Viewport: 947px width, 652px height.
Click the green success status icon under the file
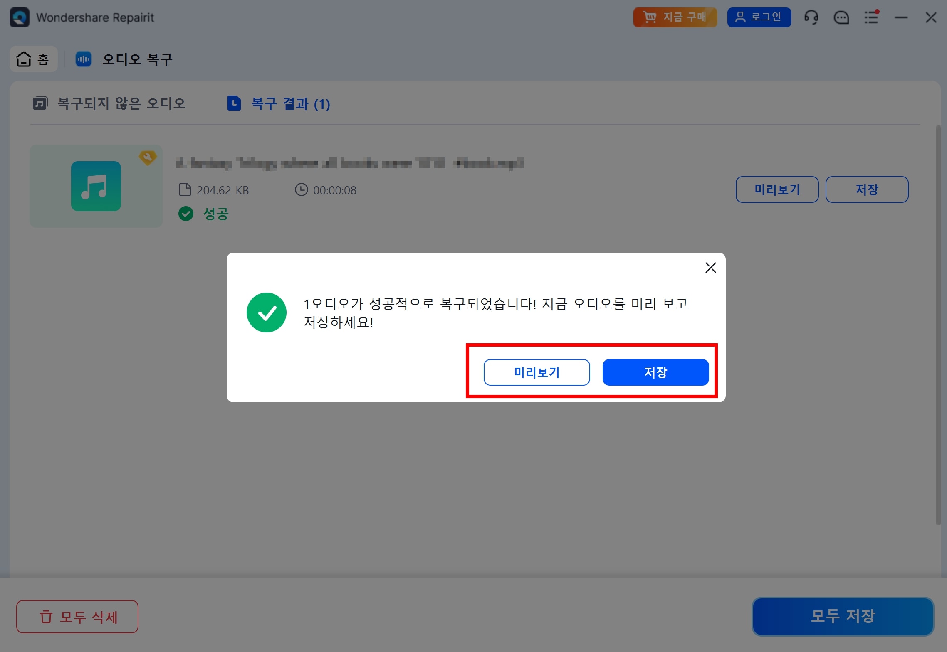(x=186, y=214)
